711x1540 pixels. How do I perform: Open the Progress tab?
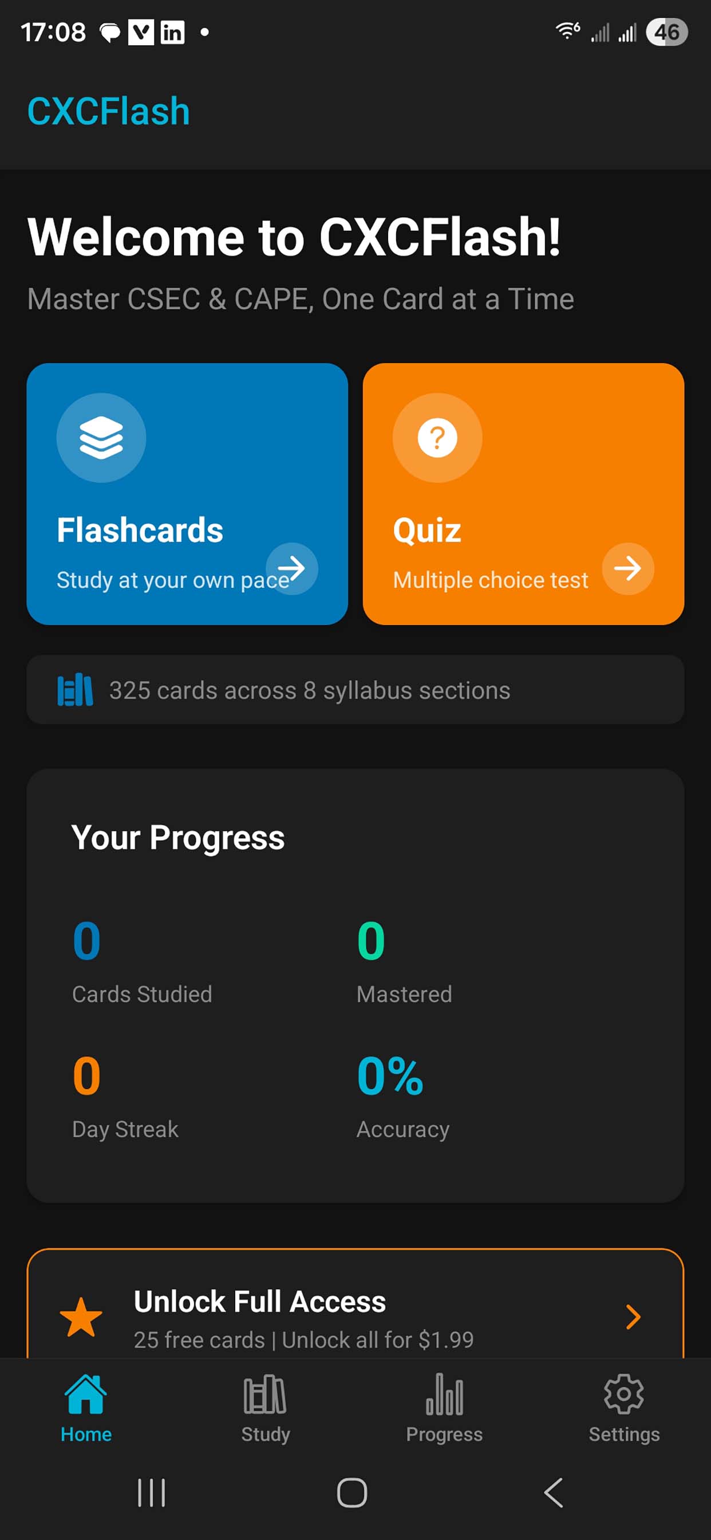pyautogui.click(x=444, y=1408)
